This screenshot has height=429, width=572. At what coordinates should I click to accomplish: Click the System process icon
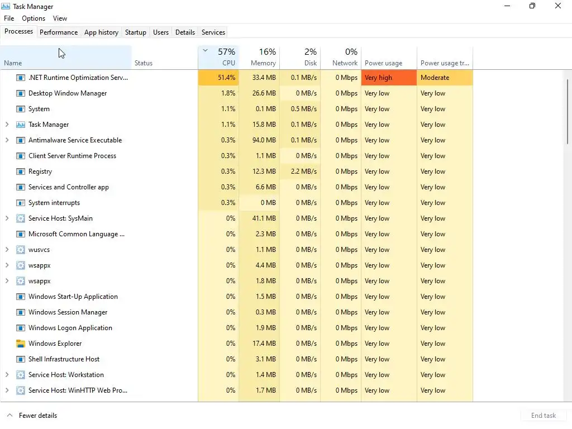[x=21, y=109]
